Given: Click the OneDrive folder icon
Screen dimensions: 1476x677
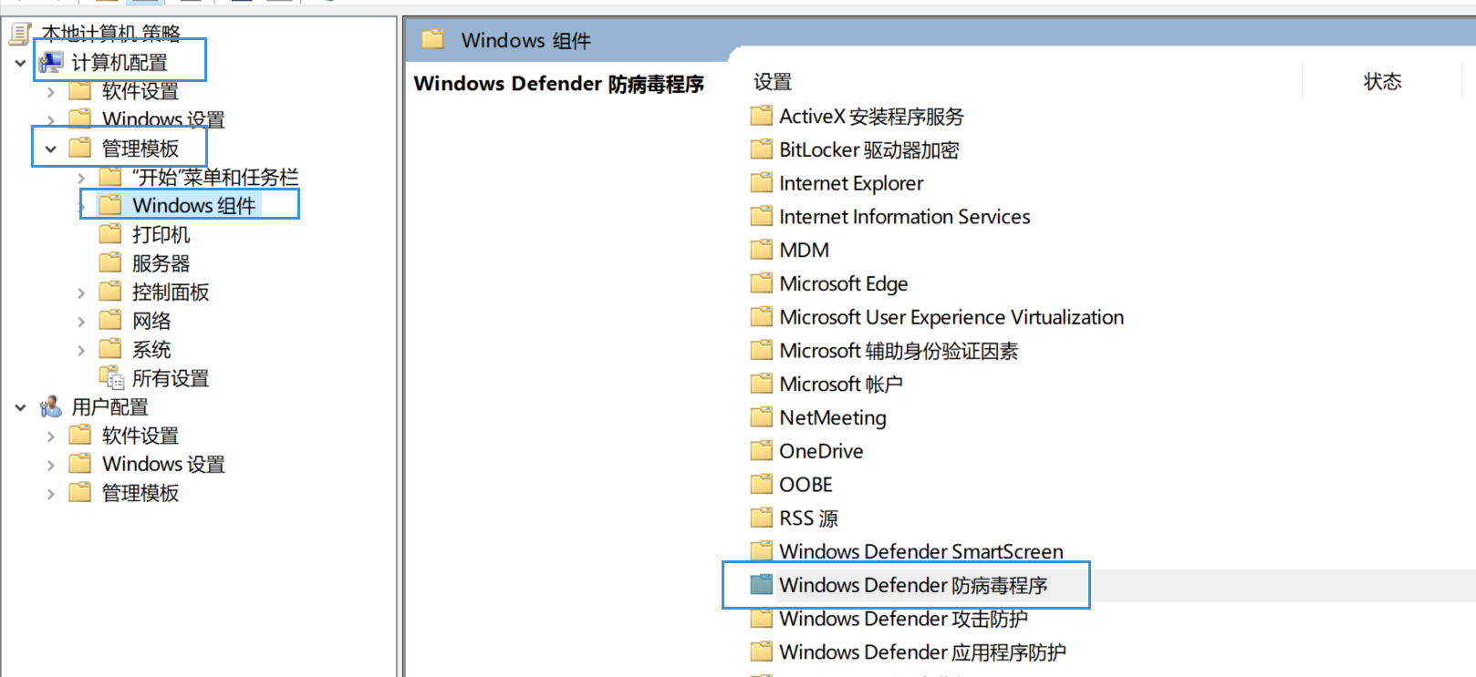Looking at the screenshot, I should [x=761, y=451].
